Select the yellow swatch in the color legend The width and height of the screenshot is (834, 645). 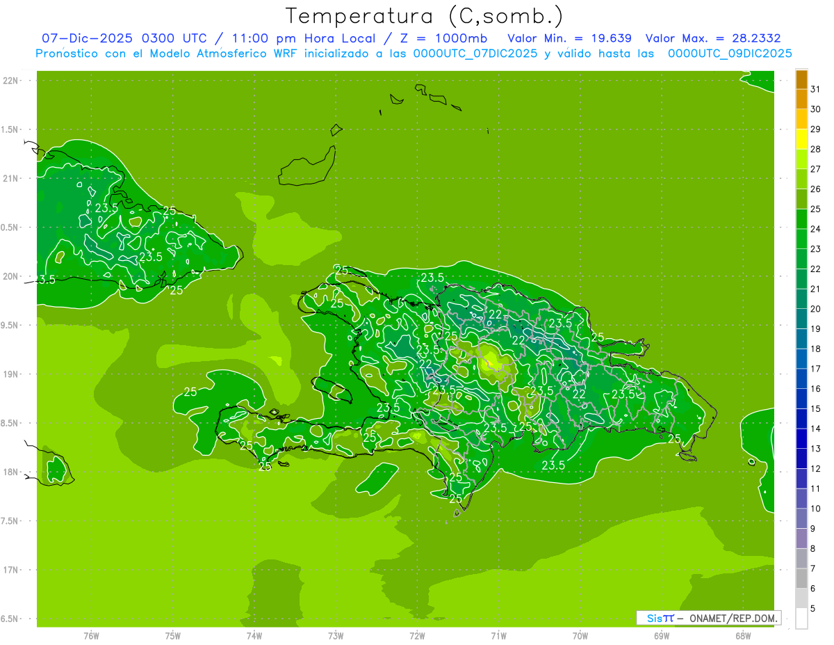(x=801, y=139)
